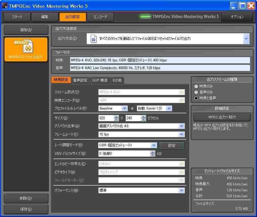The image size is (257, 217).
Task: Increase the width size spinner value
Action: pos(116,117)
